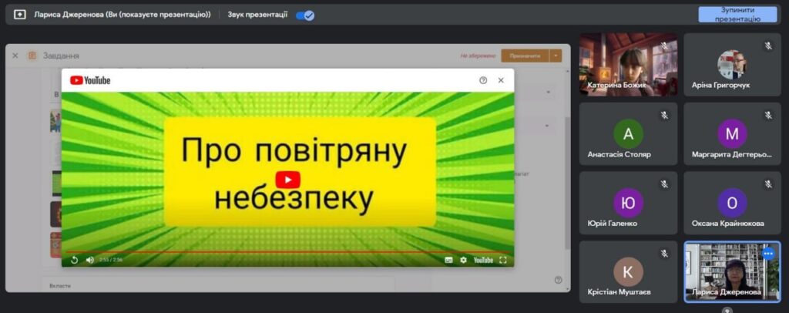Click Оксана Крайнюкова avatar letter O
Viewport: 789px width, 313px height.
pyautogui.click(x=732, y=203)
